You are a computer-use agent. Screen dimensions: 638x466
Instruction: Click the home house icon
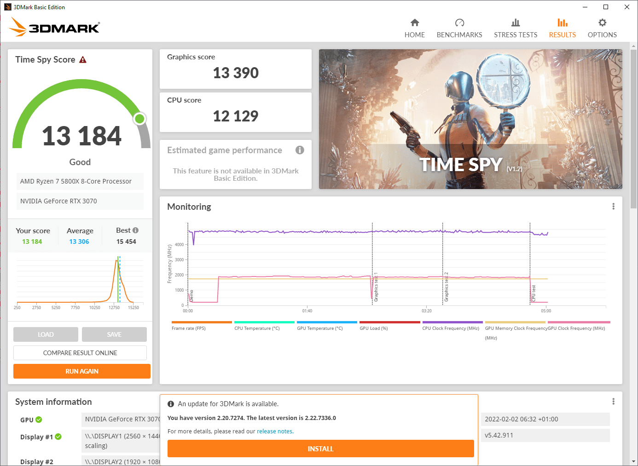pos(415,23)
